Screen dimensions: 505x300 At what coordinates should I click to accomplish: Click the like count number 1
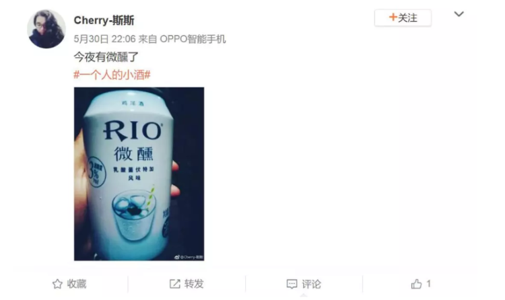click(428, 284)
